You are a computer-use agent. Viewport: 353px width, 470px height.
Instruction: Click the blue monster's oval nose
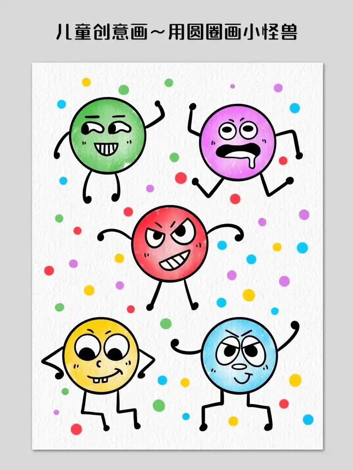pos(239,366)
